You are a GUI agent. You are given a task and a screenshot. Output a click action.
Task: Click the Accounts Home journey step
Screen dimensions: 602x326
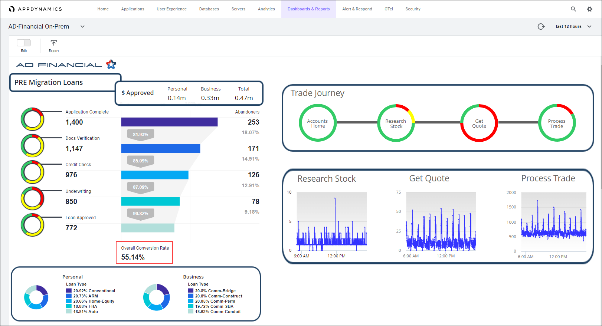pyautogui.click(x=318, y=123)
